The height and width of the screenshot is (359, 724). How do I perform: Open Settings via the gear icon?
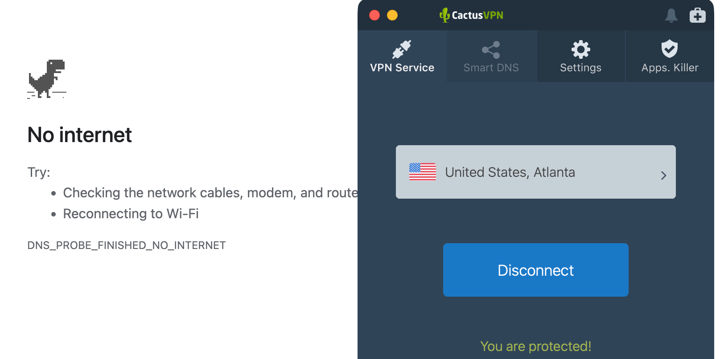point(580,49)
